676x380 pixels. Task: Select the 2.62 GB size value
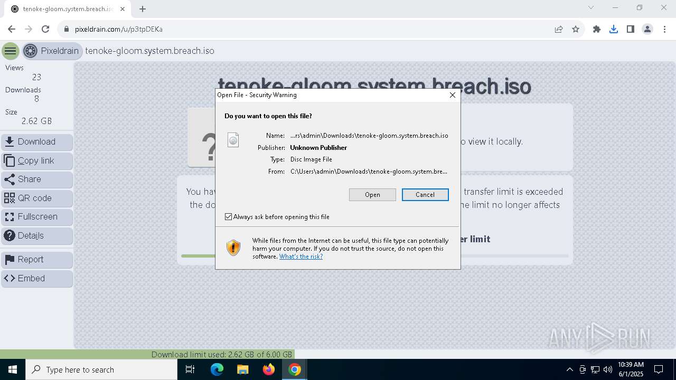pyautogui.click(x=36, y=121)
